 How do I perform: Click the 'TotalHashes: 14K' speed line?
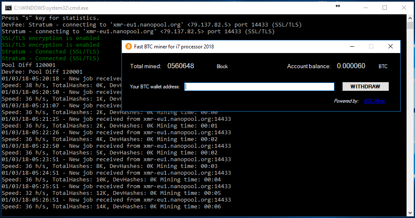[x=111, y=207]
